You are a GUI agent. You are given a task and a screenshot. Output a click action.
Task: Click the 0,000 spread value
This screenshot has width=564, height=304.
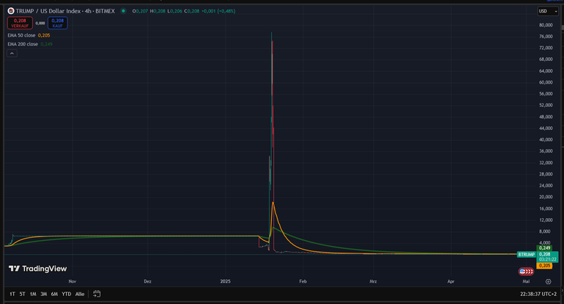point(40,23)
